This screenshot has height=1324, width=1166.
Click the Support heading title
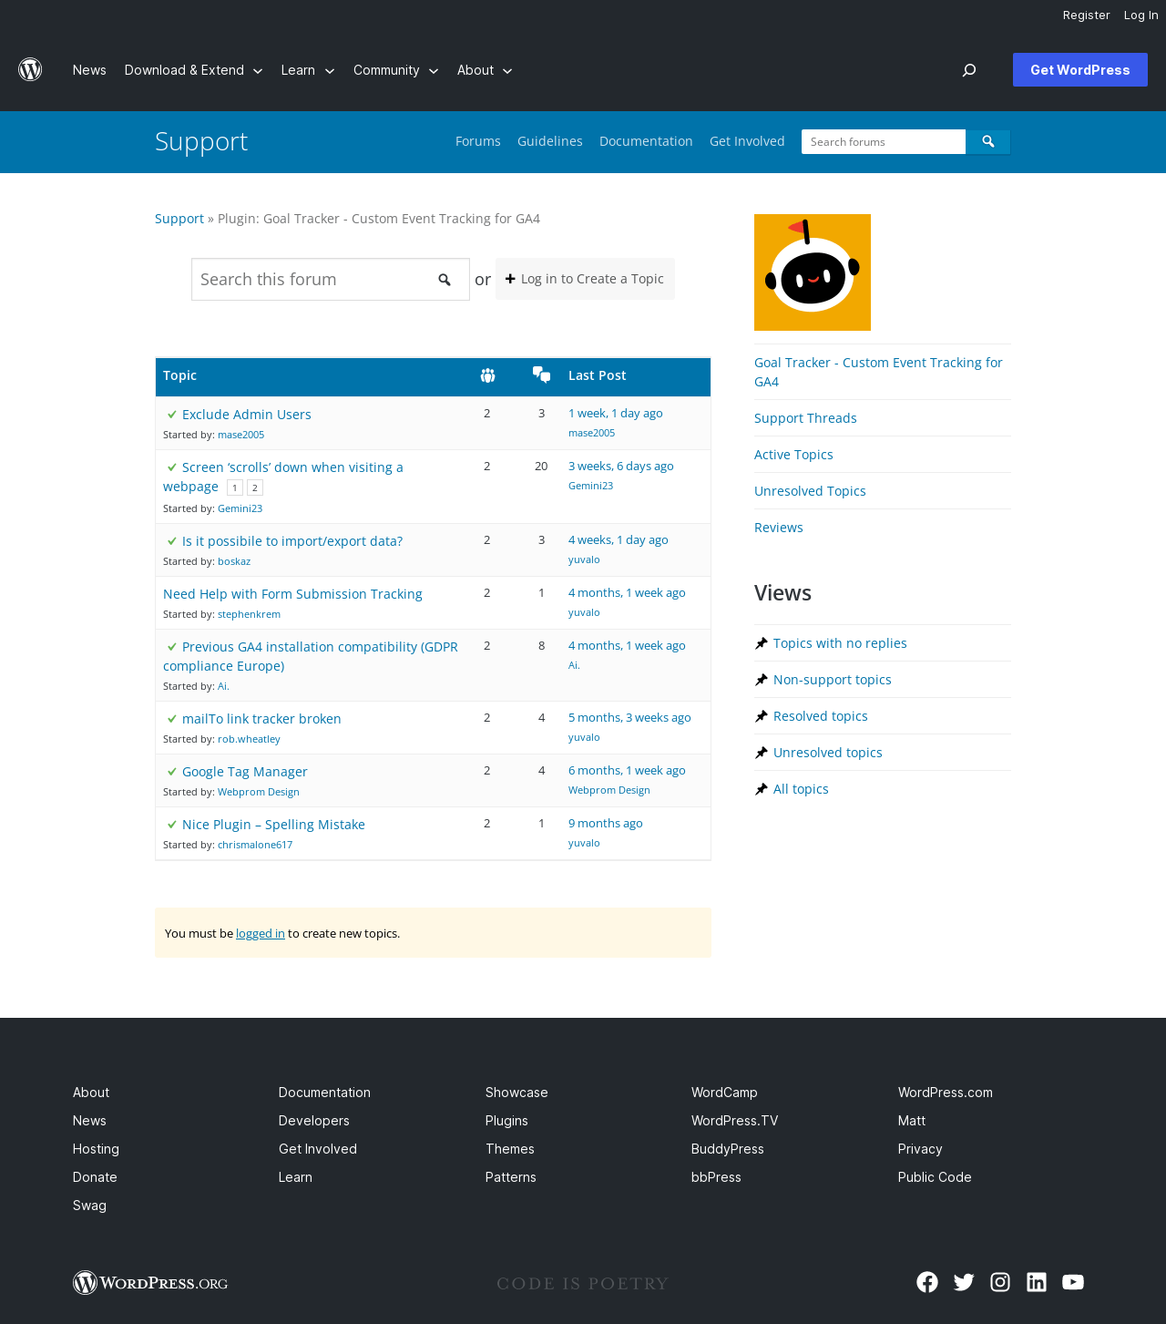[x=201, y=141]
